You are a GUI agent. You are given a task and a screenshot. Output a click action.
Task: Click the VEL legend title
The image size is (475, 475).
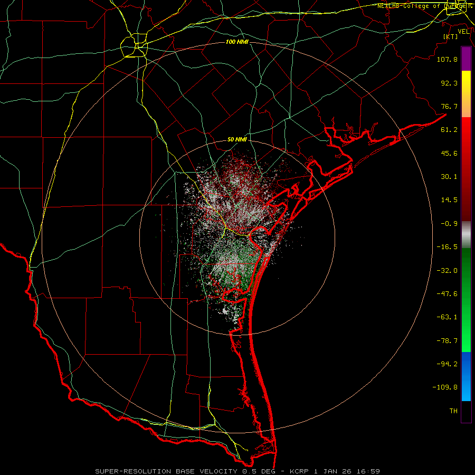pyautogui.click(x=463, y=32)
